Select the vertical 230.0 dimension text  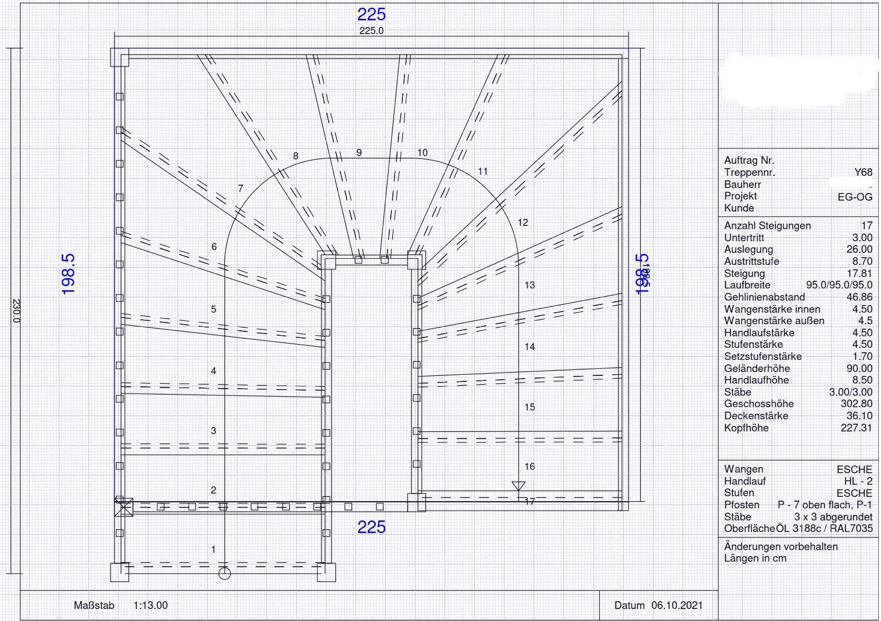click(16, 311)
